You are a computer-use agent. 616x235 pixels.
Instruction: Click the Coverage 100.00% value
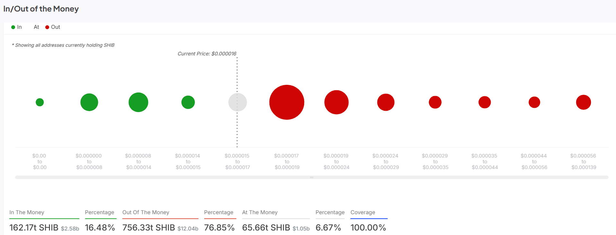(x=368, y=228)
